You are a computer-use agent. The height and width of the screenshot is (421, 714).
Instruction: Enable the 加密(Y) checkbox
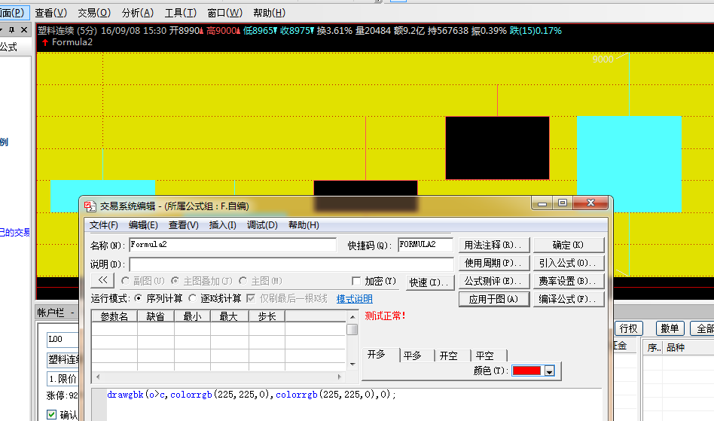[x=357, y=281]
